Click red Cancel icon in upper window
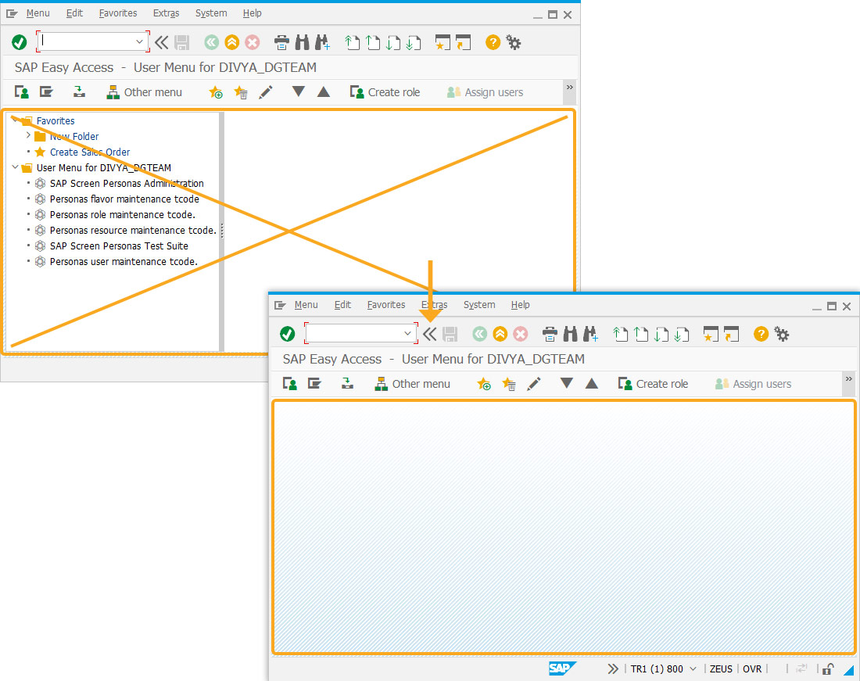The width and height of the screenshot is (860, 681). pyautogui.click(x=253, y=42)
